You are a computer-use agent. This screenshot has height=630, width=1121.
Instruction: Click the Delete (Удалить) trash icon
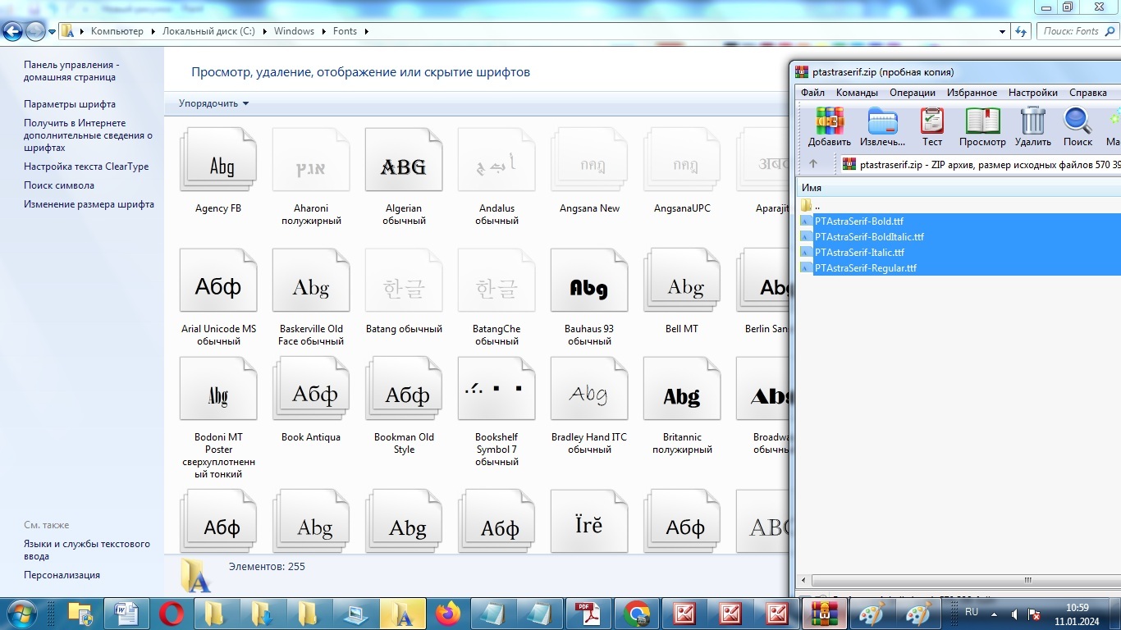1032,126
